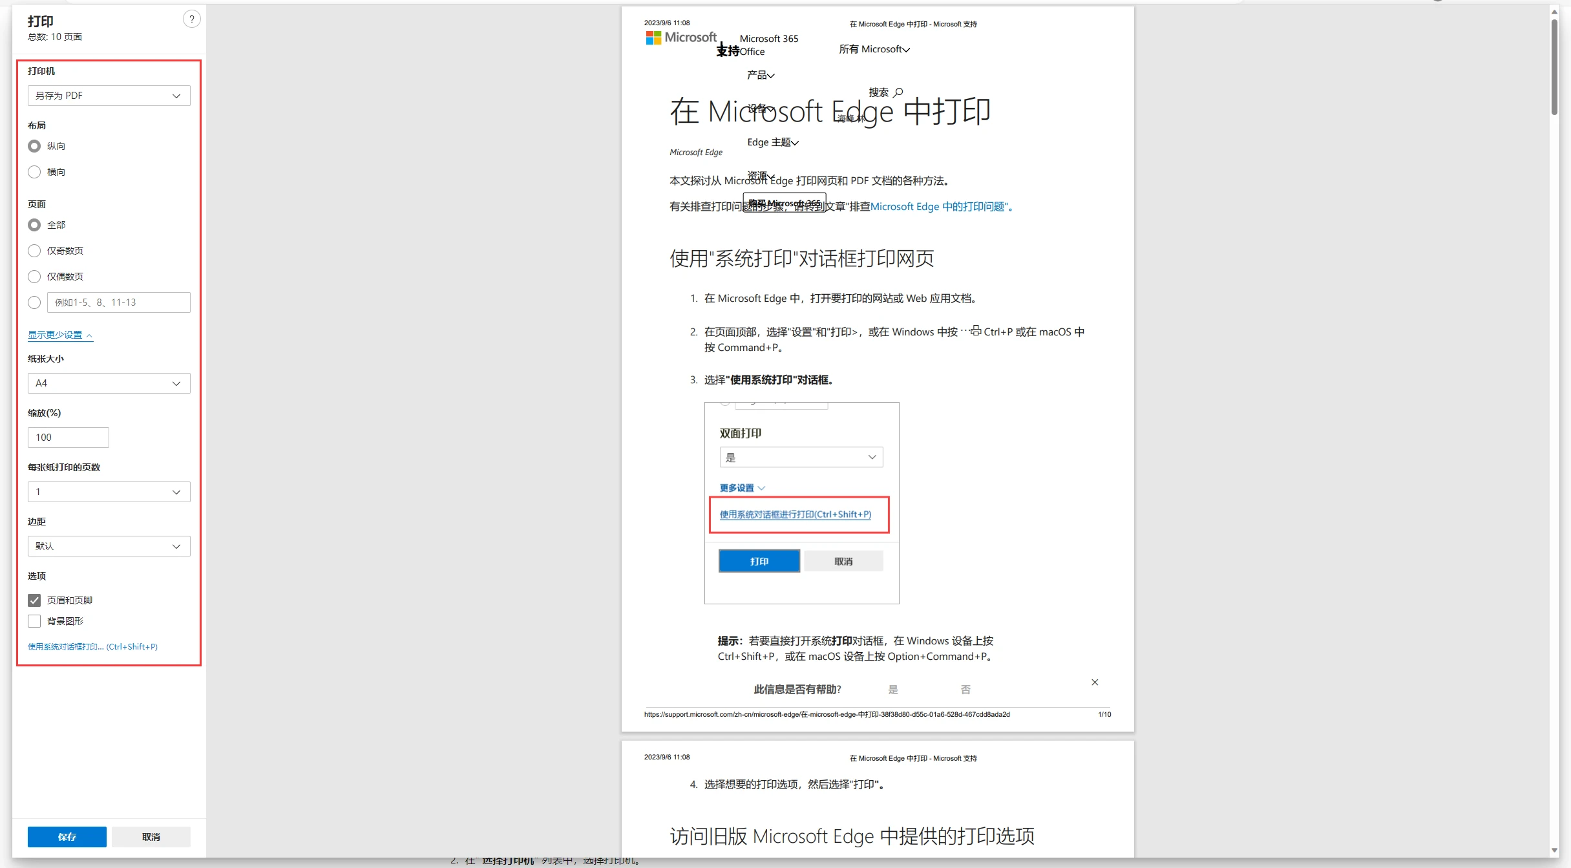This screenshot has width=1571, height=868.
Task: Click 是 on the feedback prompt
Action: pyautogui.click(x=893, y=690)
